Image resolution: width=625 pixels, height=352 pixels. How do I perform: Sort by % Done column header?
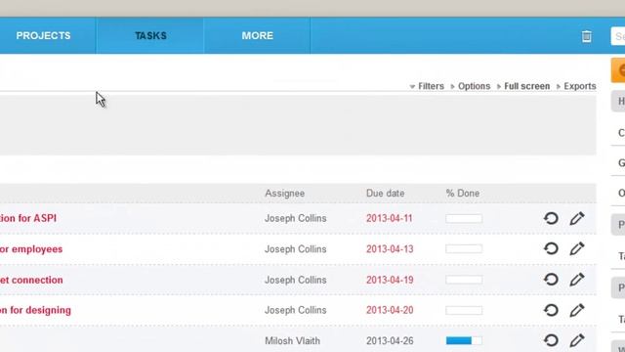pos(462,194)
